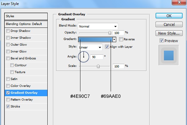The width and height of the screenshot is (187, 125).
Task: Enable the Inner Shadow checkbox
Action: [8, 38]
